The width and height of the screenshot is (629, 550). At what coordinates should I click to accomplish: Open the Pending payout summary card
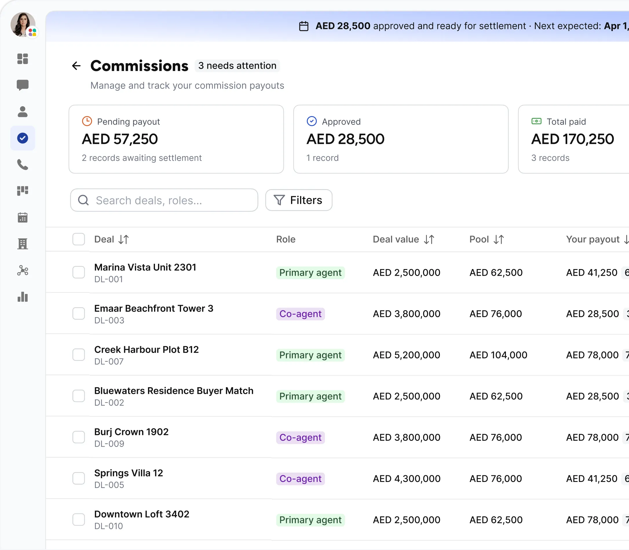pyautogui.click(x=176, y=139)
